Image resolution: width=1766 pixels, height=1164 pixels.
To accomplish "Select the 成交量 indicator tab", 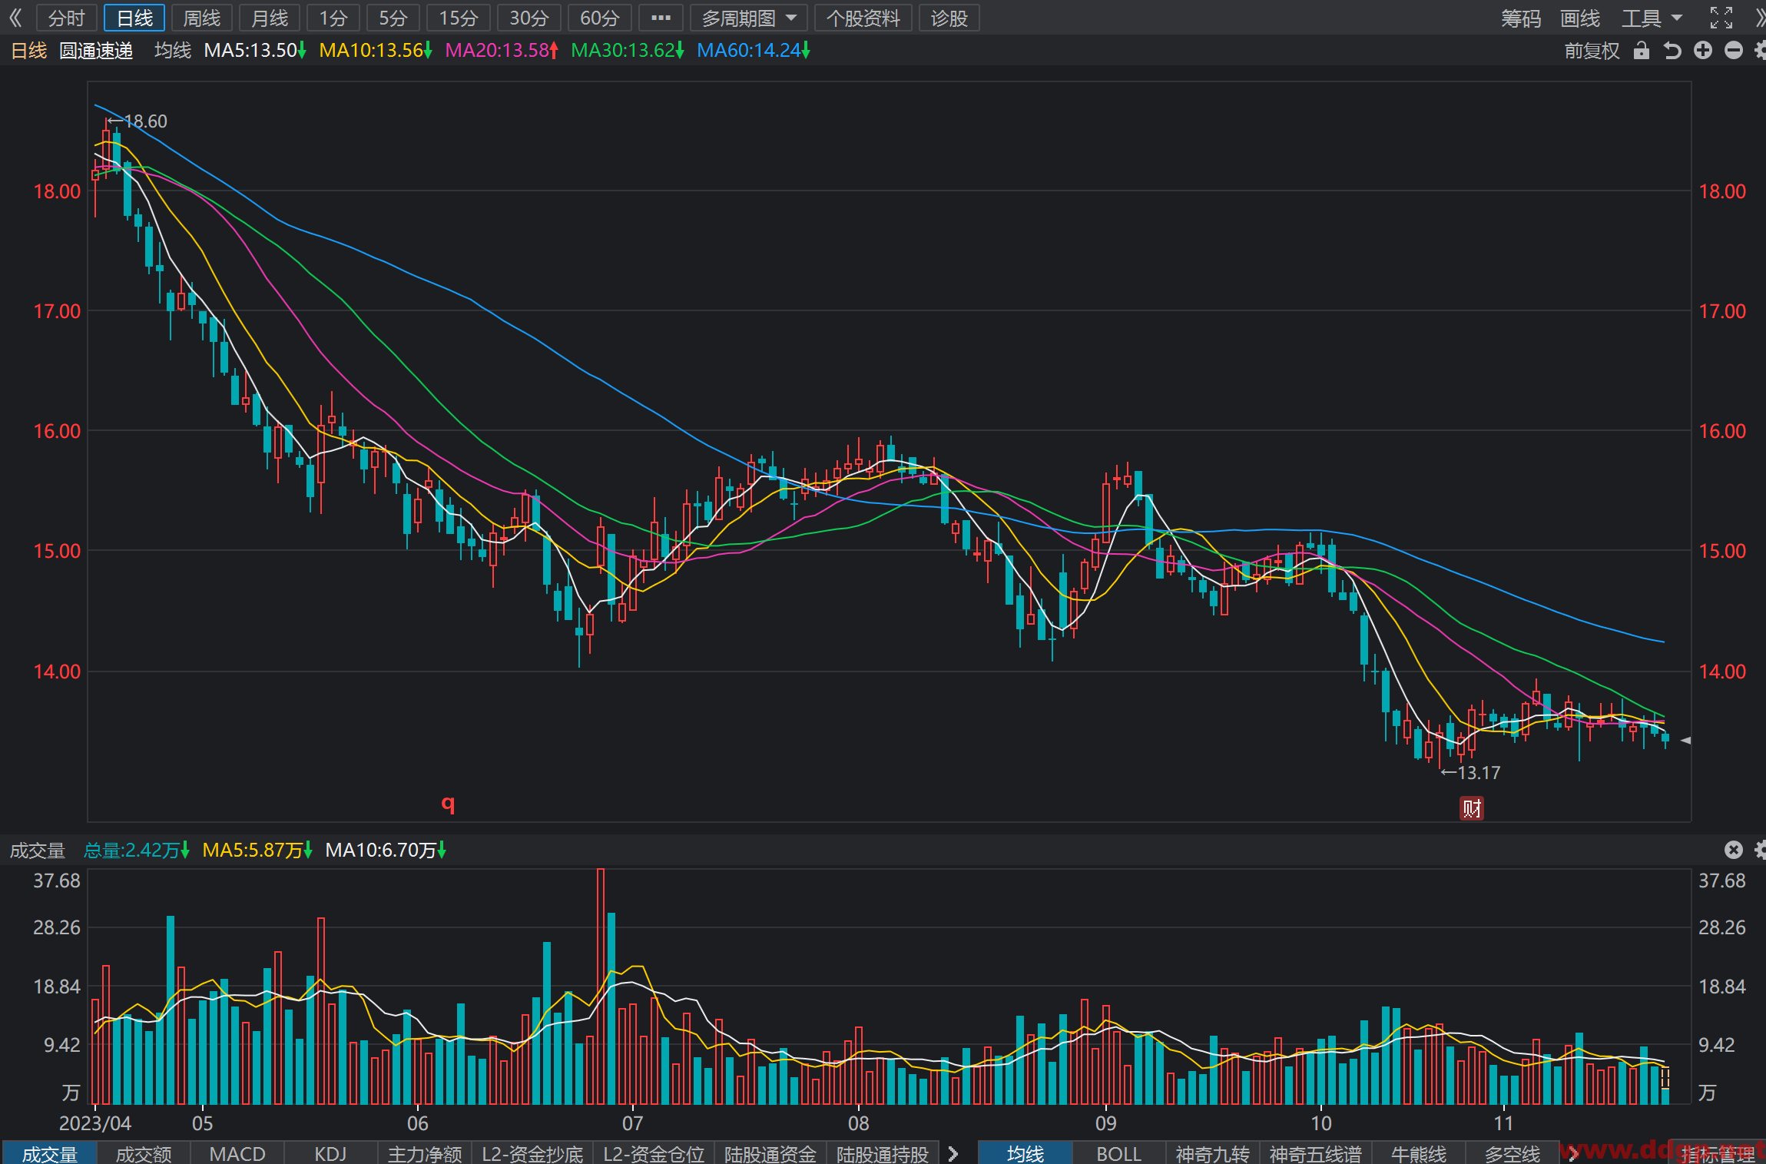I will click(50, 1153).
